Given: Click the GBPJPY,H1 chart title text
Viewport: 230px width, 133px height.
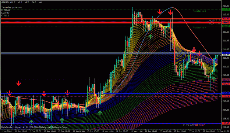Looking at the screenshot, I should pyautogui.click(x=7, y=3).
